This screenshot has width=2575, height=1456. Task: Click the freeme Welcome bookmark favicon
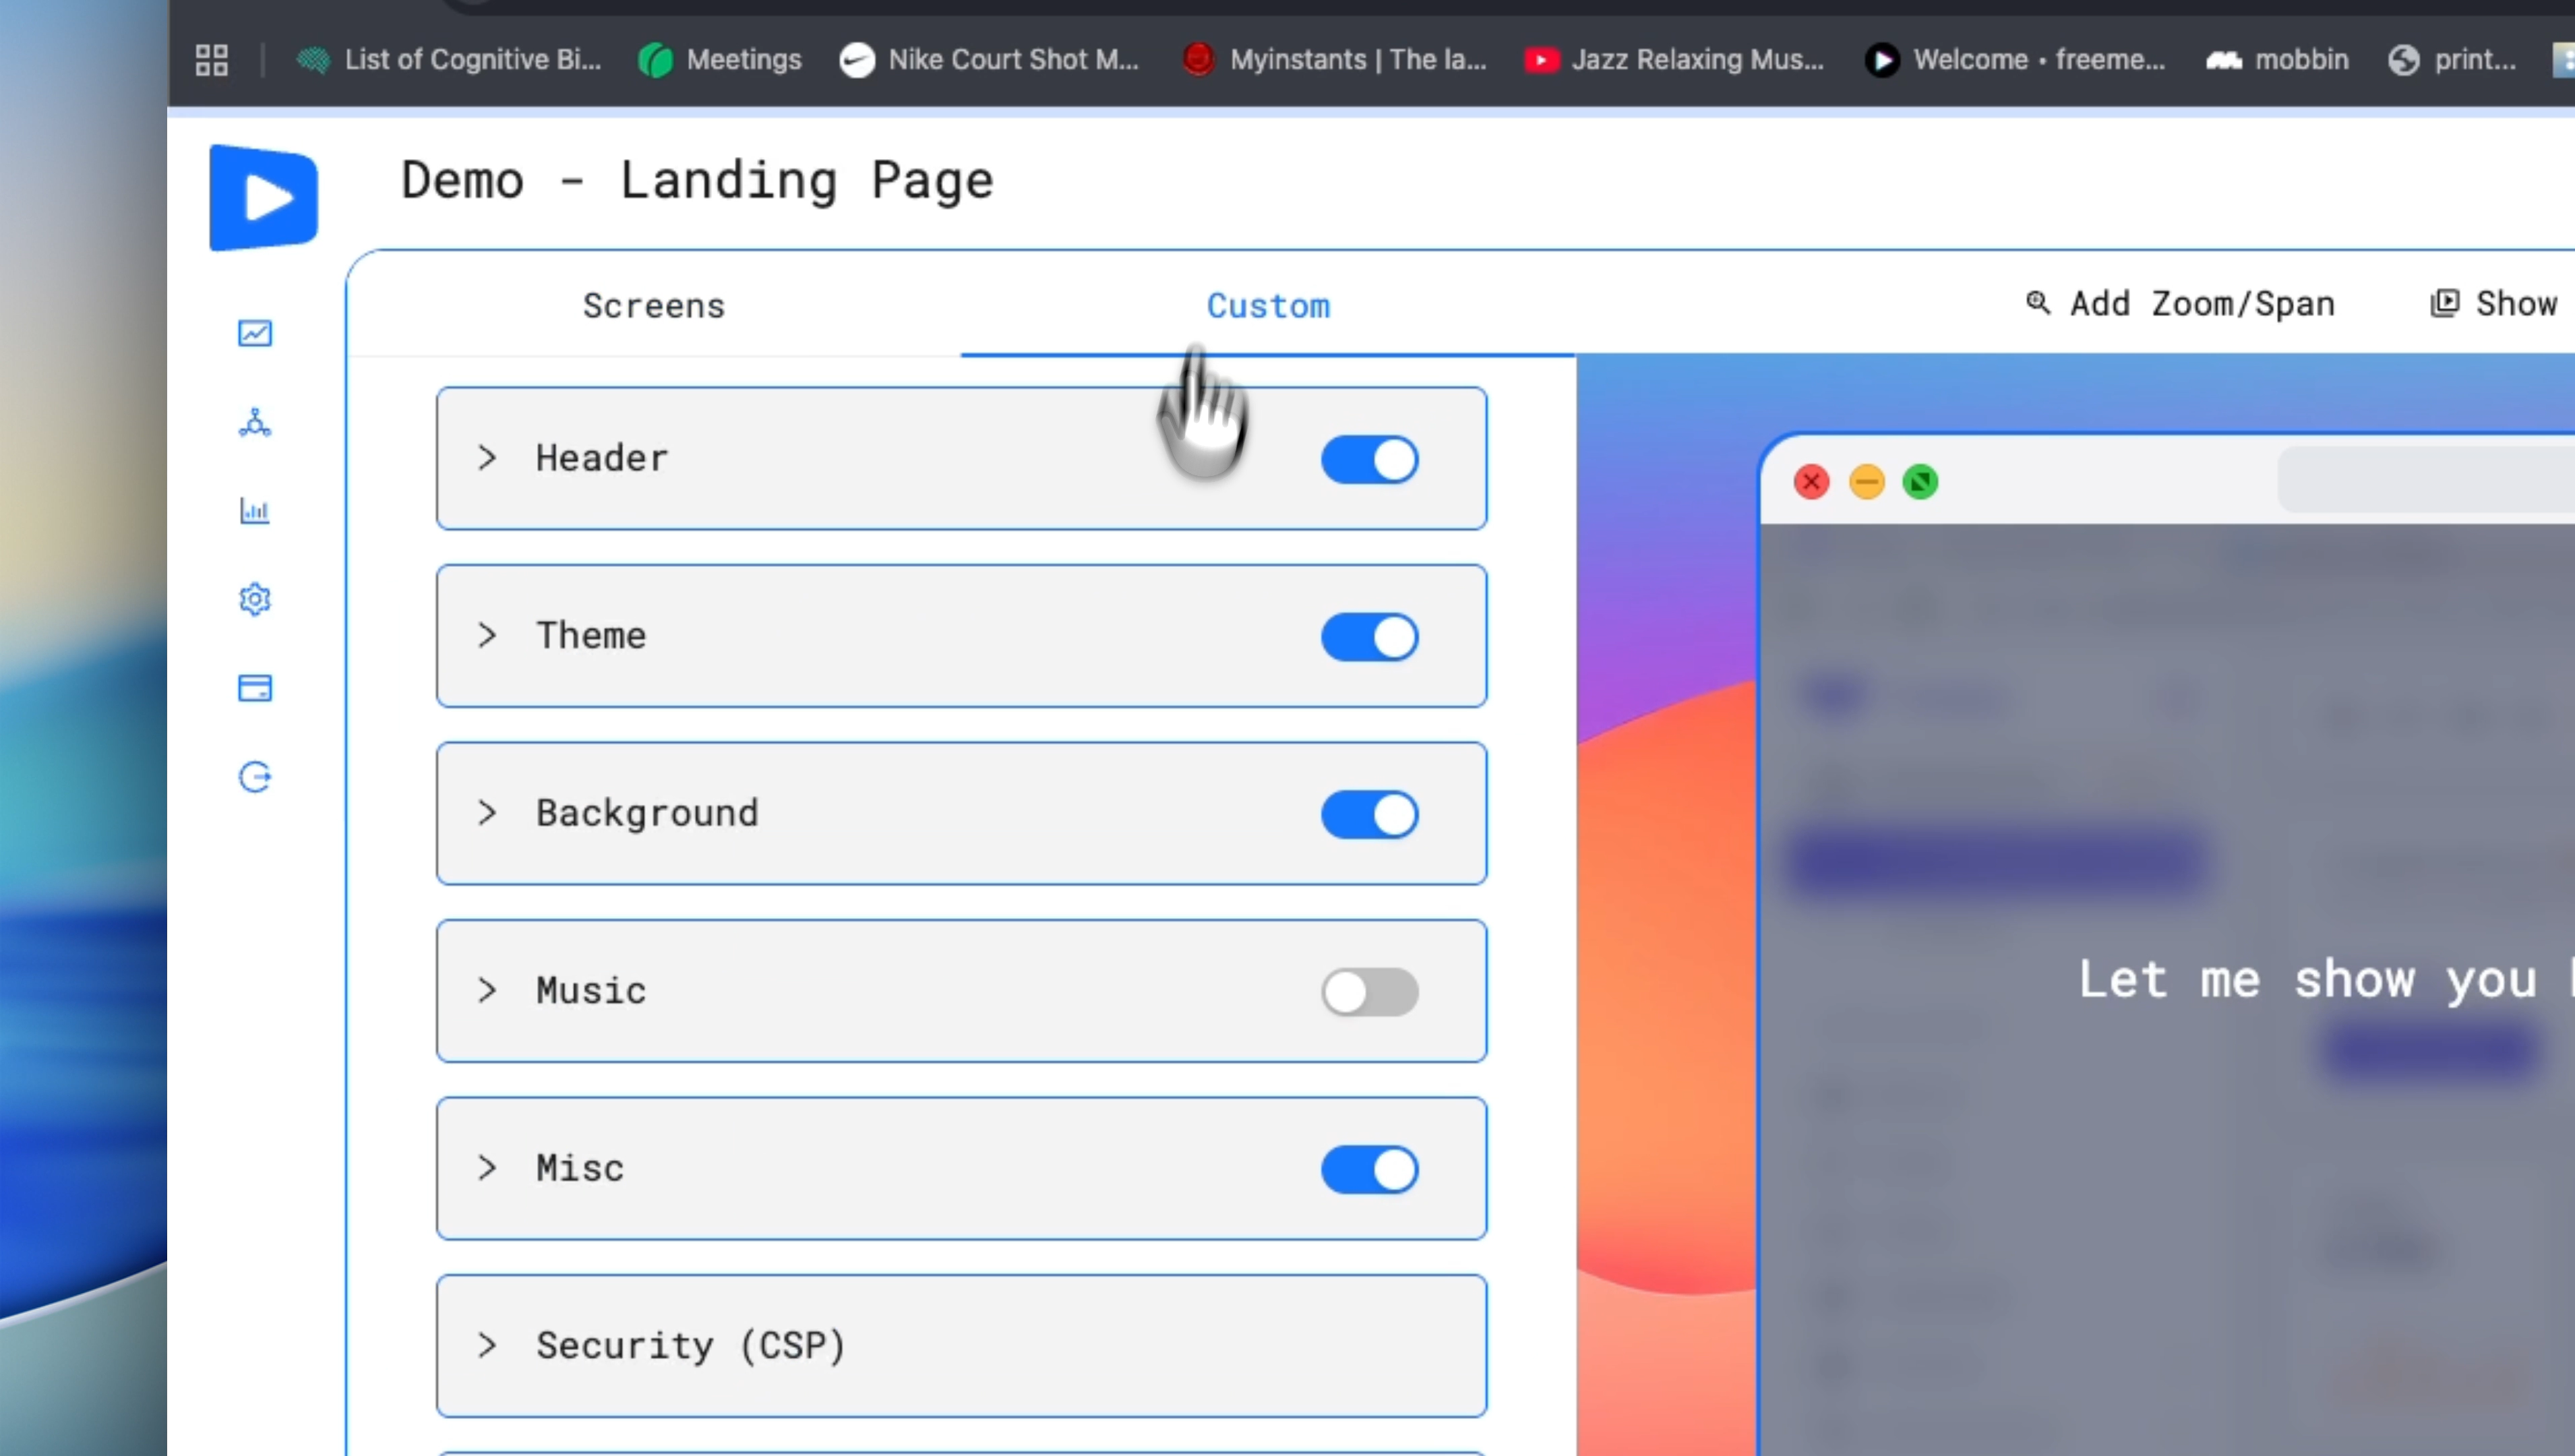[x=1882, y=60]
